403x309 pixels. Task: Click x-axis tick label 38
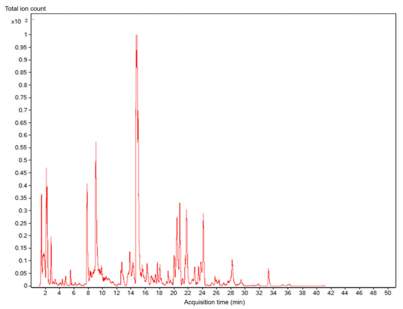(x=302, y=293)
